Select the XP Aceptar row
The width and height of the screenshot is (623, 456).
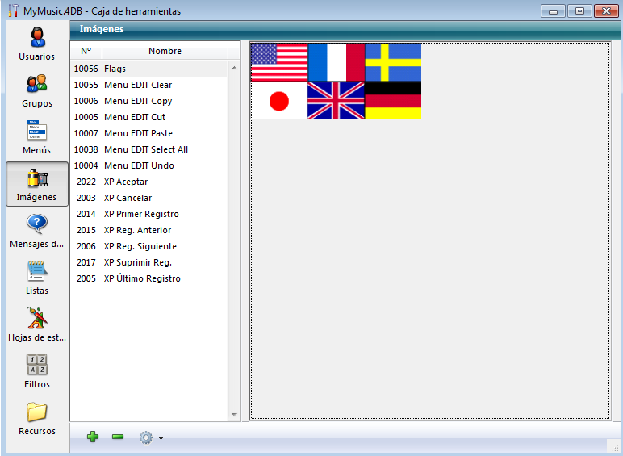tap(149, 182)
